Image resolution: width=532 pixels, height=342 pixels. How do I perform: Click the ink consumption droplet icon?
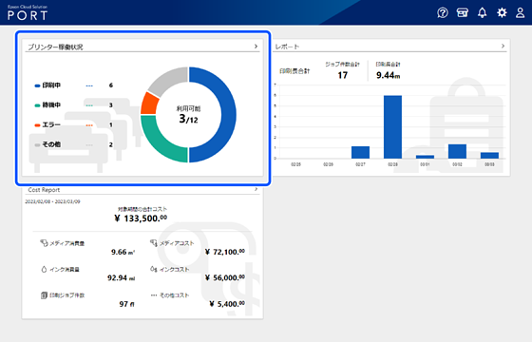[44, 270]
